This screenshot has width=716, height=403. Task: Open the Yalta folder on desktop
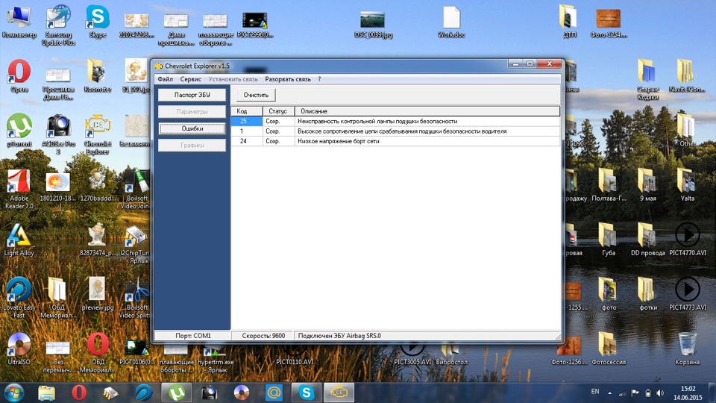687,184
